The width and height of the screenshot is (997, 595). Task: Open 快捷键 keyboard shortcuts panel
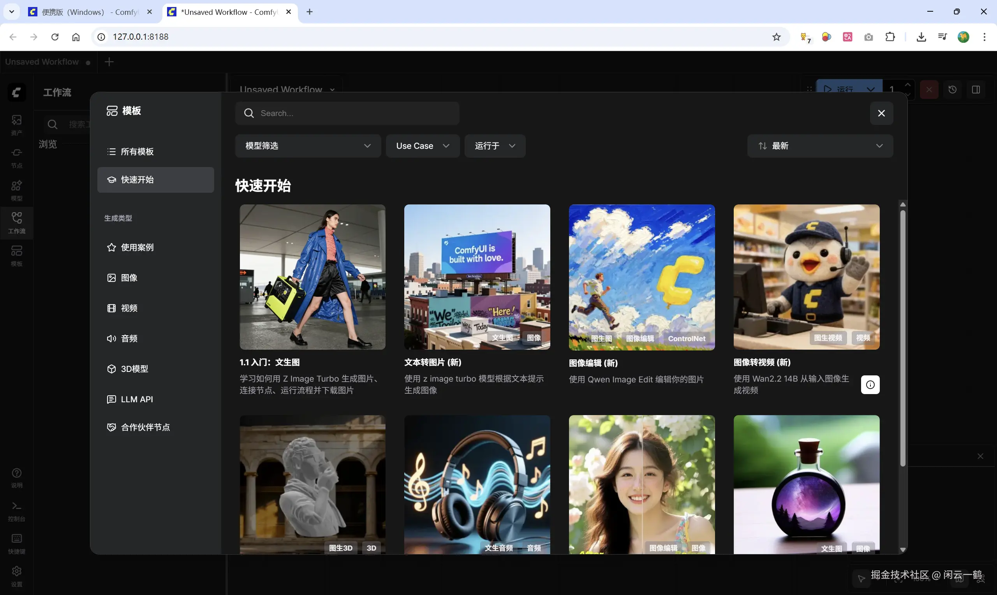[x=16, y=543]
